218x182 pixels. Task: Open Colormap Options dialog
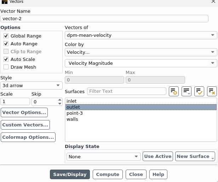point(28,137)
